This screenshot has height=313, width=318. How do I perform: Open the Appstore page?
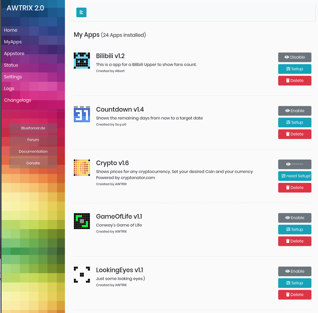(14, 53)
